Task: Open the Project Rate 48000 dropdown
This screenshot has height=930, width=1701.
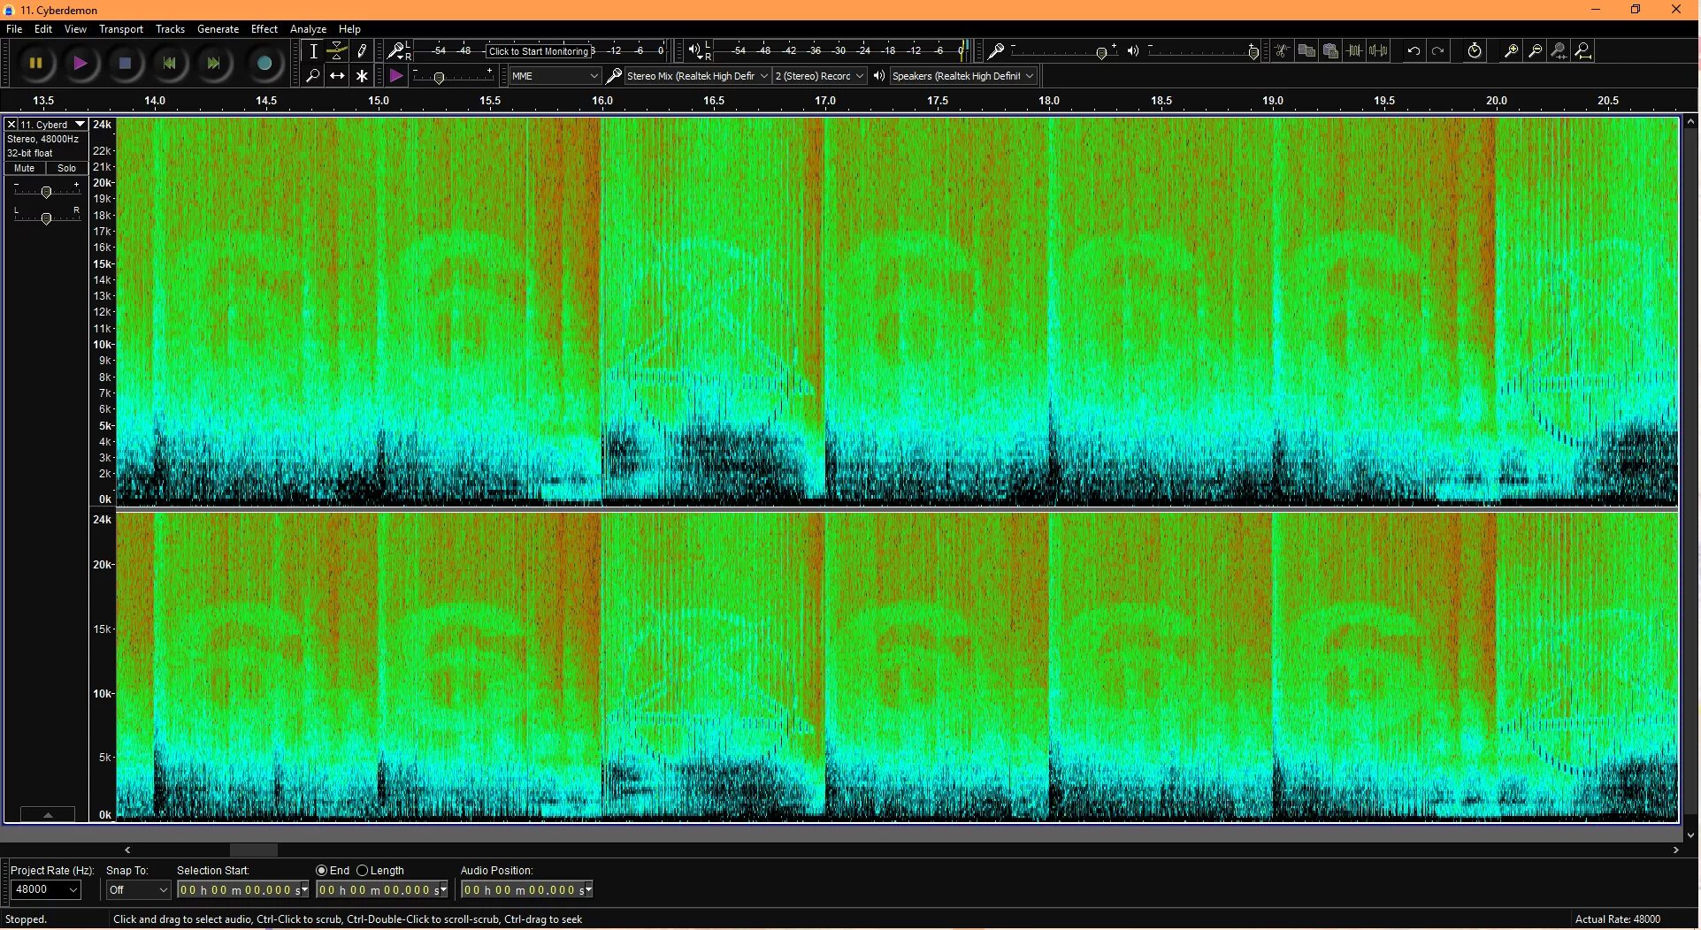Action: tap(46, 889)
